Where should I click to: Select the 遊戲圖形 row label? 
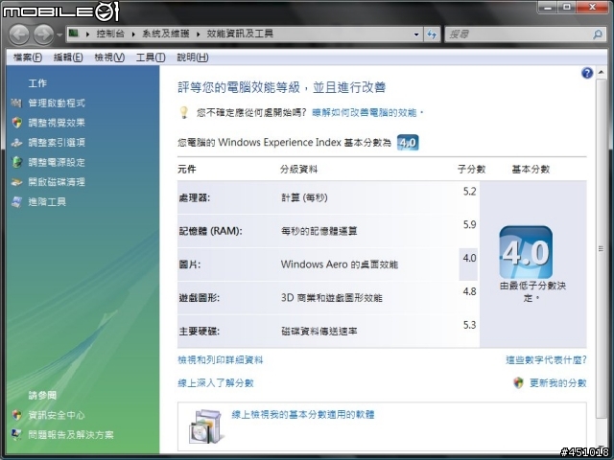pyautogui.click(x=199, y=298)
